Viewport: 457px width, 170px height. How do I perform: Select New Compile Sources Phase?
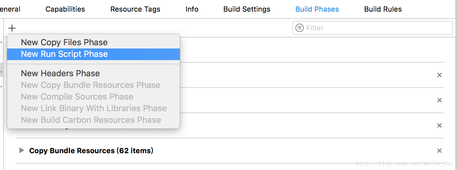(77, 97)
